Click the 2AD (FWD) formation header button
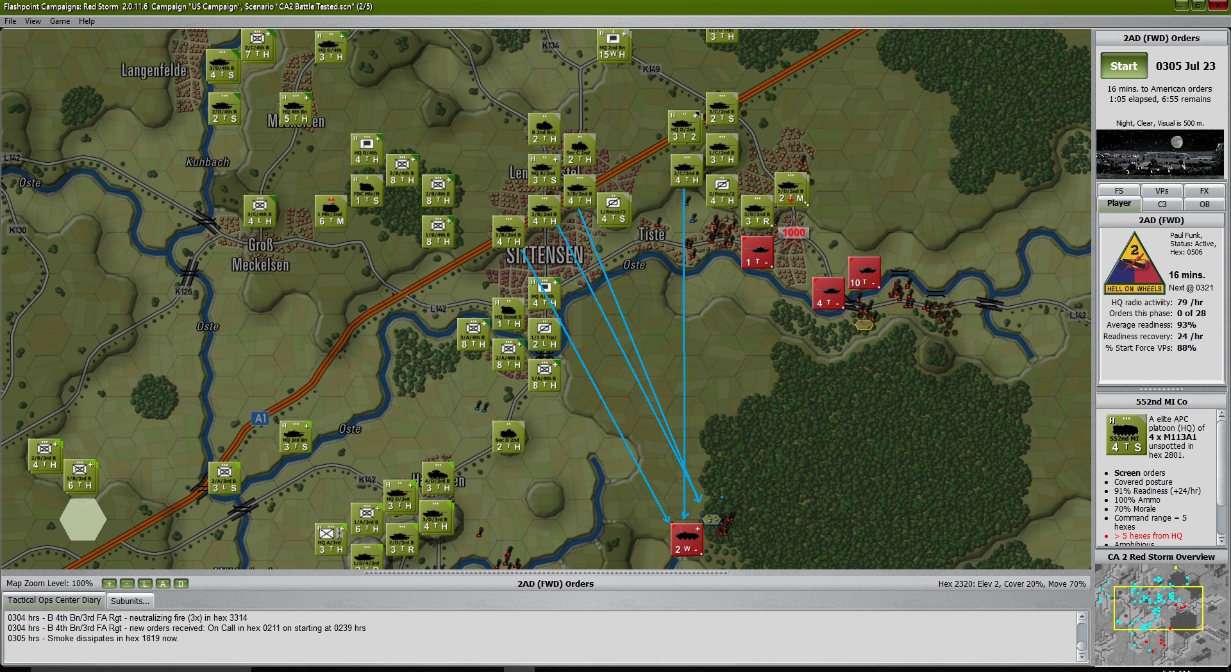The height and width of the screenshot is (672, 1231). (x=1161, y=220)
